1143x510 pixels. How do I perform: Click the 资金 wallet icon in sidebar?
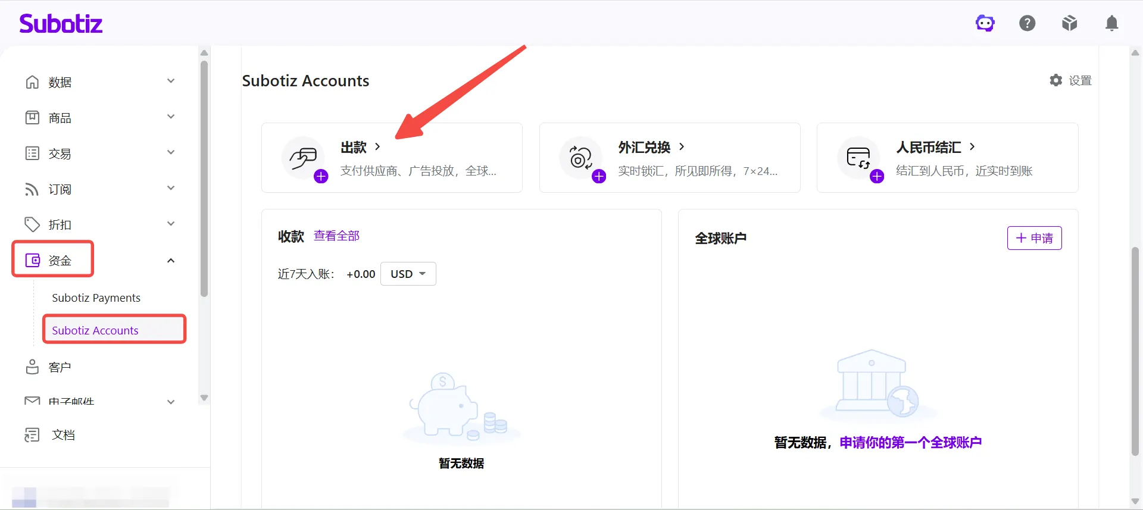[32, 260]
